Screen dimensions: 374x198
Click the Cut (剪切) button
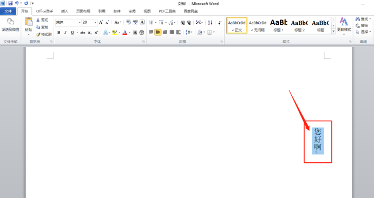[x=42, y=20]
